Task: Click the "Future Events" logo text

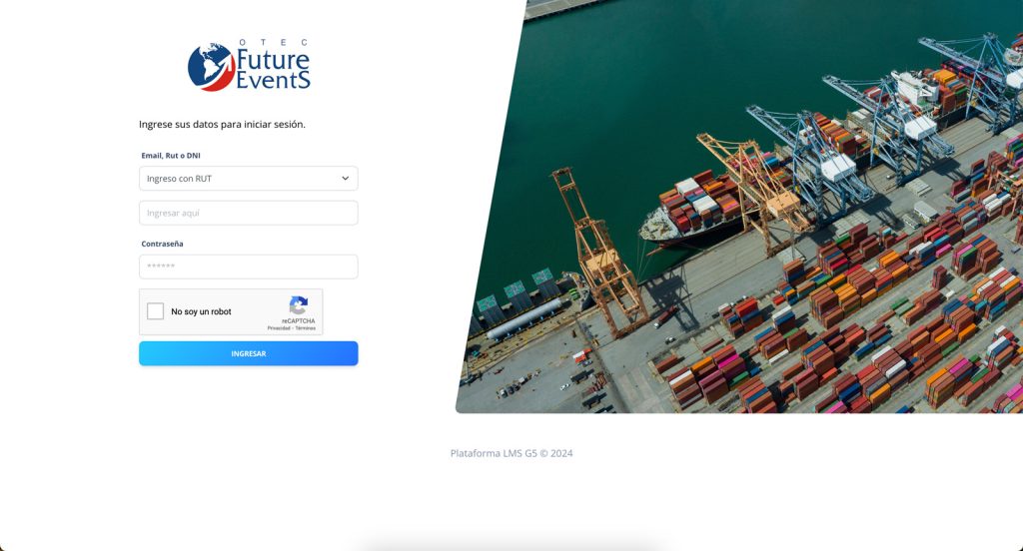Action: tap(273, 69)
